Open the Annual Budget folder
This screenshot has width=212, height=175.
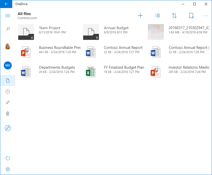[91, 32]
